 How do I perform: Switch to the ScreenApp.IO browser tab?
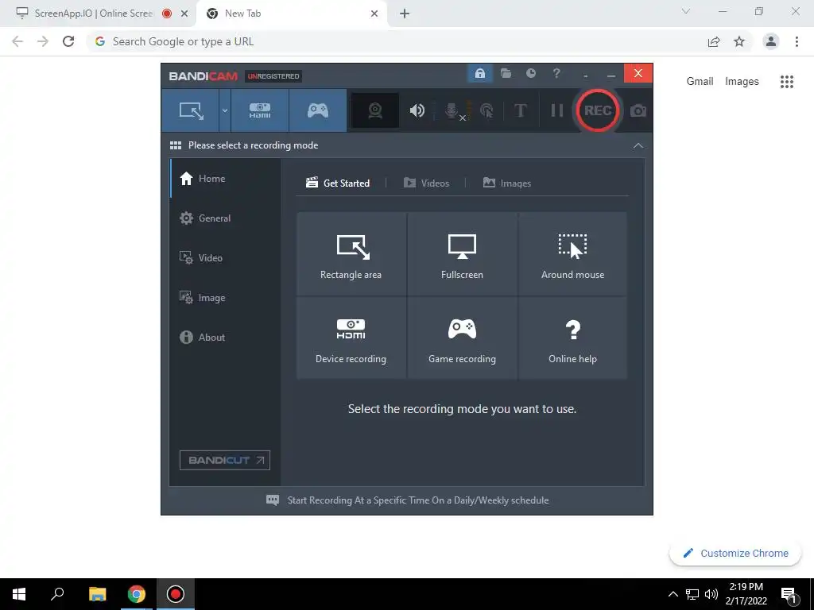pyautogui.click(x=94, y=14)
